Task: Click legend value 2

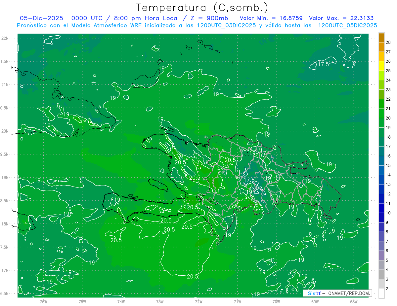Action: (x=387, y=289)
